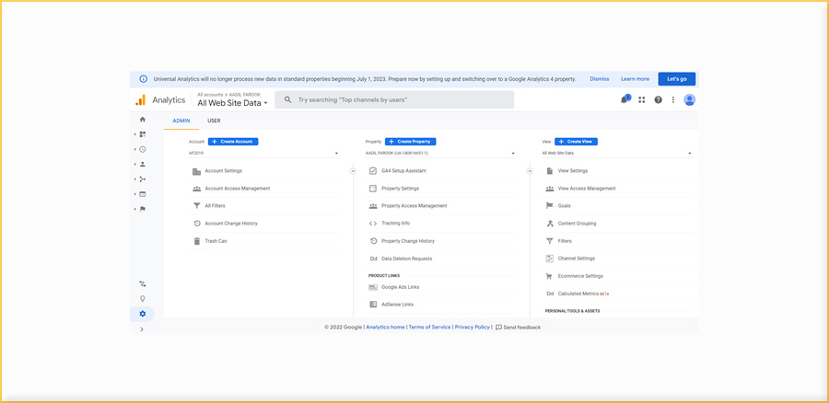The image size is (829, 403).
Task: Open the Attribution icon in the sidebar
Action: (x=142, y=284)
